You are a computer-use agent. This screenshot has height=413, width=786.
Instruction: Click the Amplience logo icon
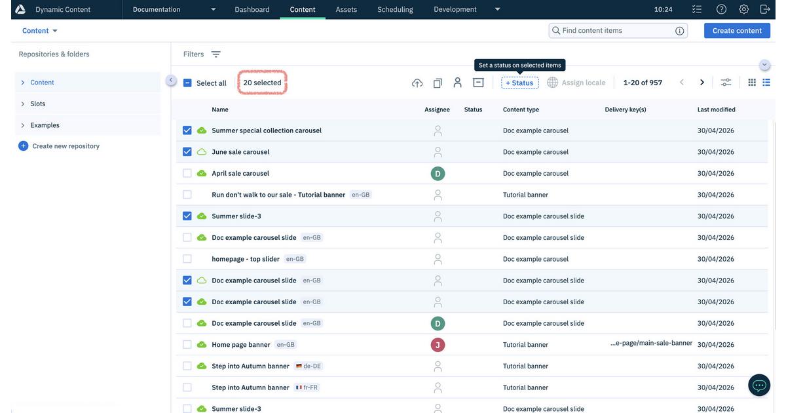click(20, 9)
